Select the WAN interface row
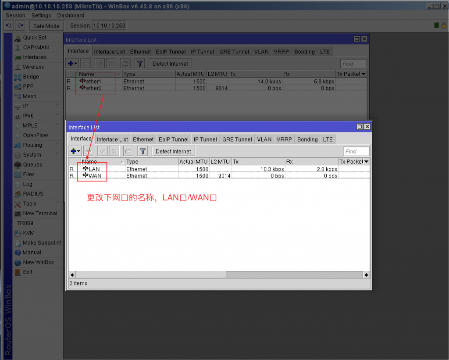This screenshot has height=360, width=449. coord(219,175)
